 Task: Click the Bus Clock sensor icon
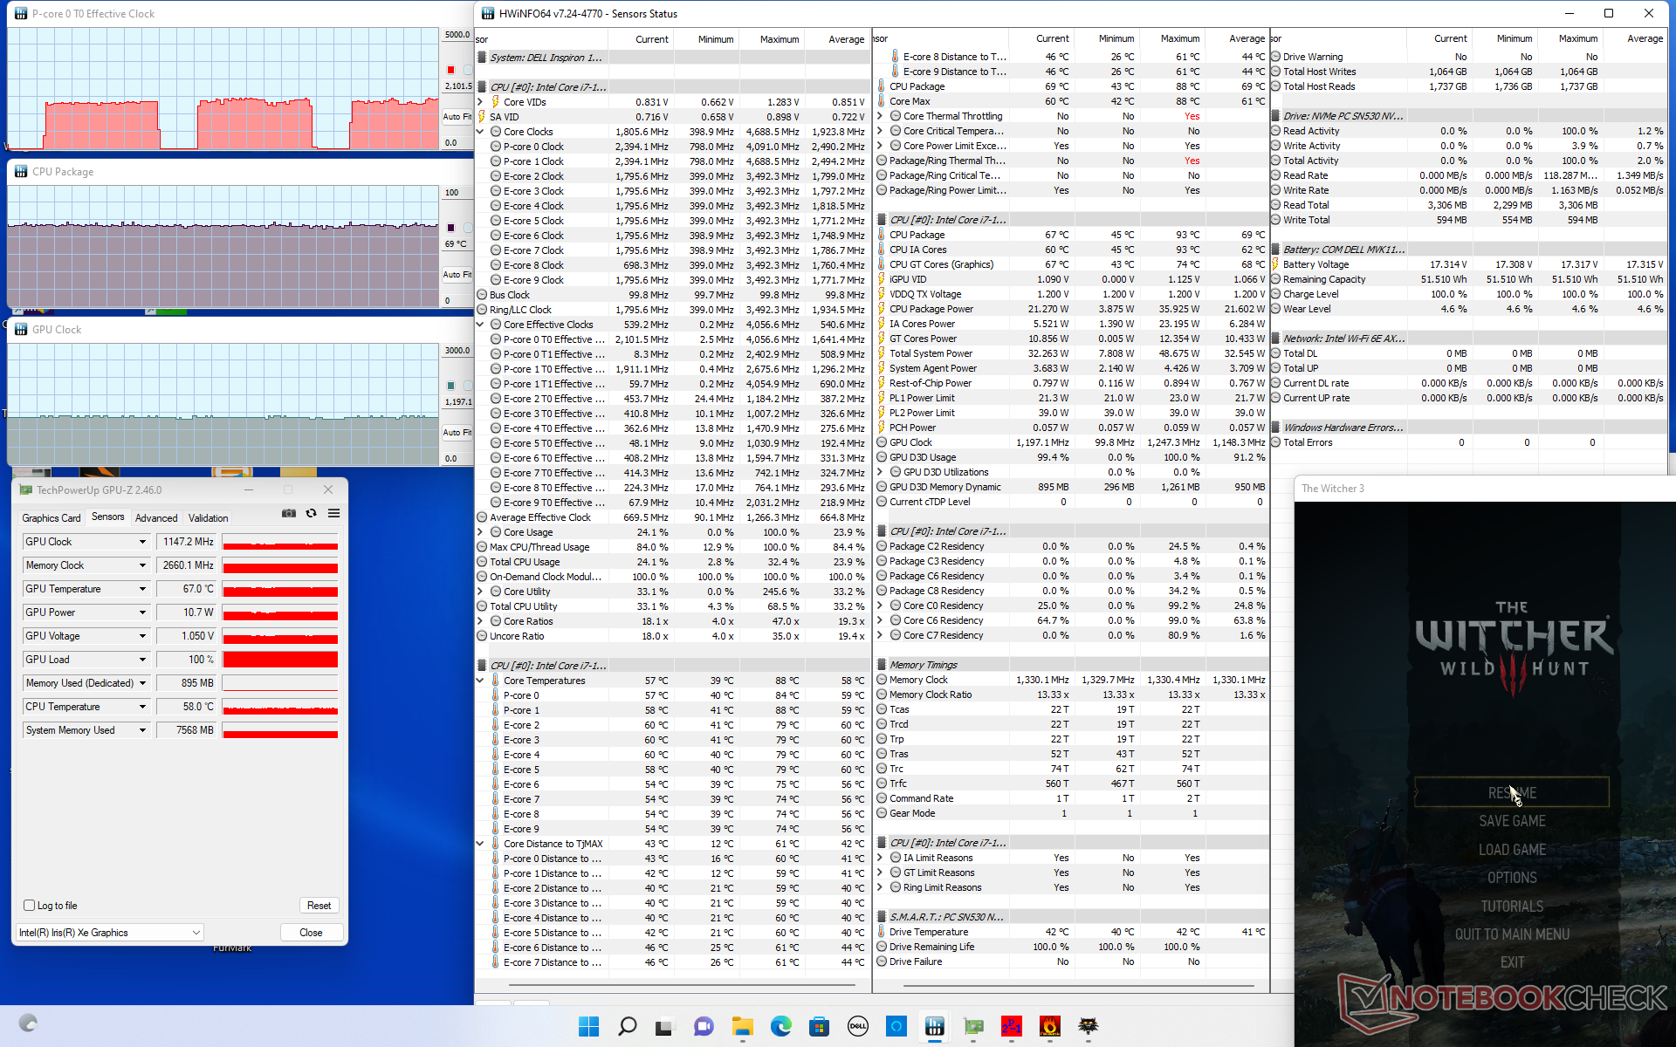coord(482,295)
